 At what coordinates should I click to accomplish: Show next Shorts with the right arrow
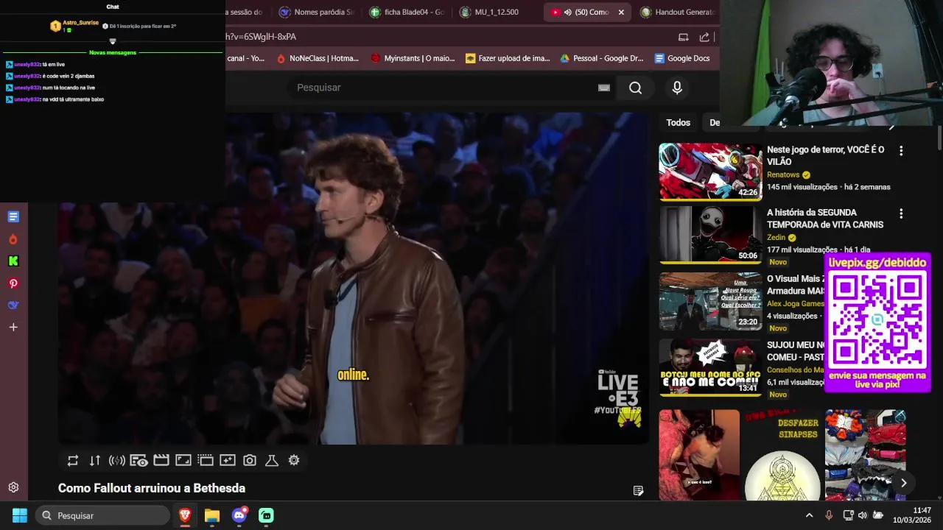click(x=903, y=483)
